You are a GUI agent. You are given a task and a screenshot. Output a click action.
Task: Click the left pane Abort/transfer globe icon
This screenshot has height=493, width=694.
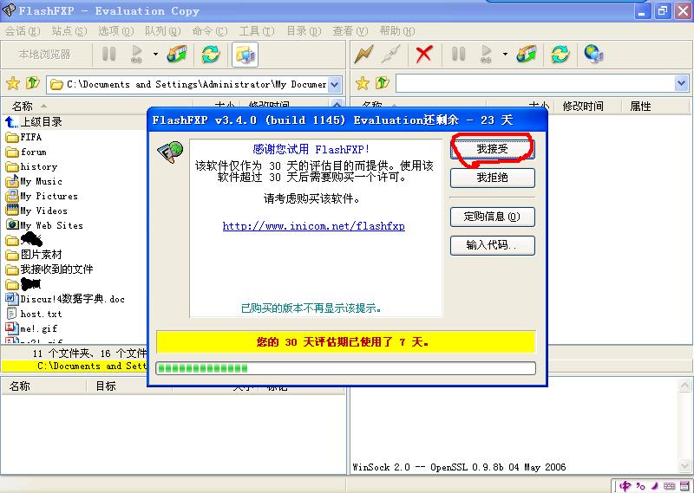[x=177, y=54]
